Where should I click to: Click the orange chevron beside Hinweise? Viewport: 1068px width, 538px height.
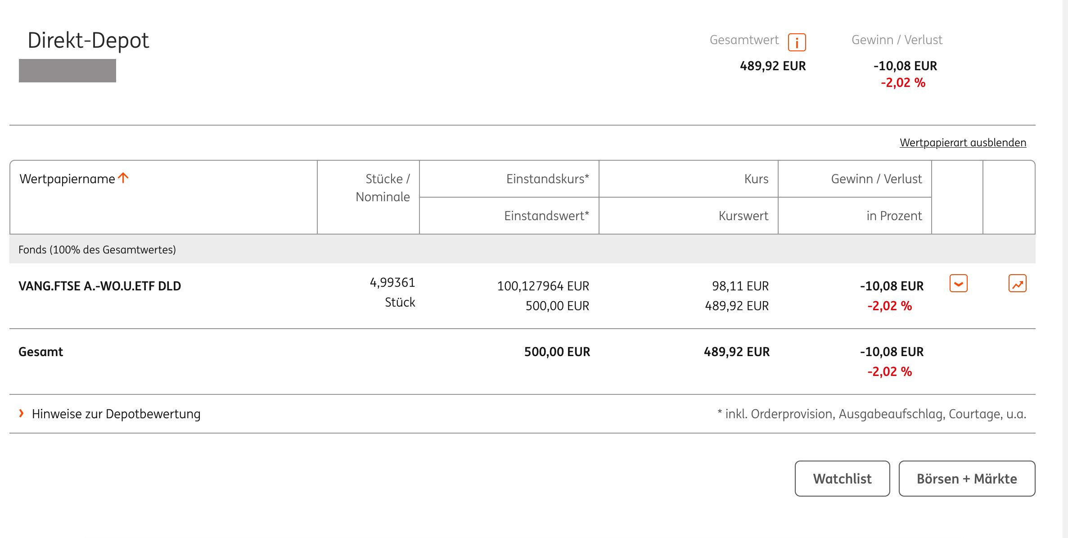coord(21,413)
